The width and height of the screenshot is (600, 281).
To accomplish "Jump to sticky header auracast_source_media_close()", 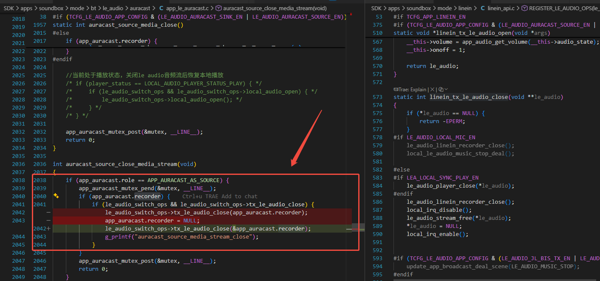I will pos(118,25).
